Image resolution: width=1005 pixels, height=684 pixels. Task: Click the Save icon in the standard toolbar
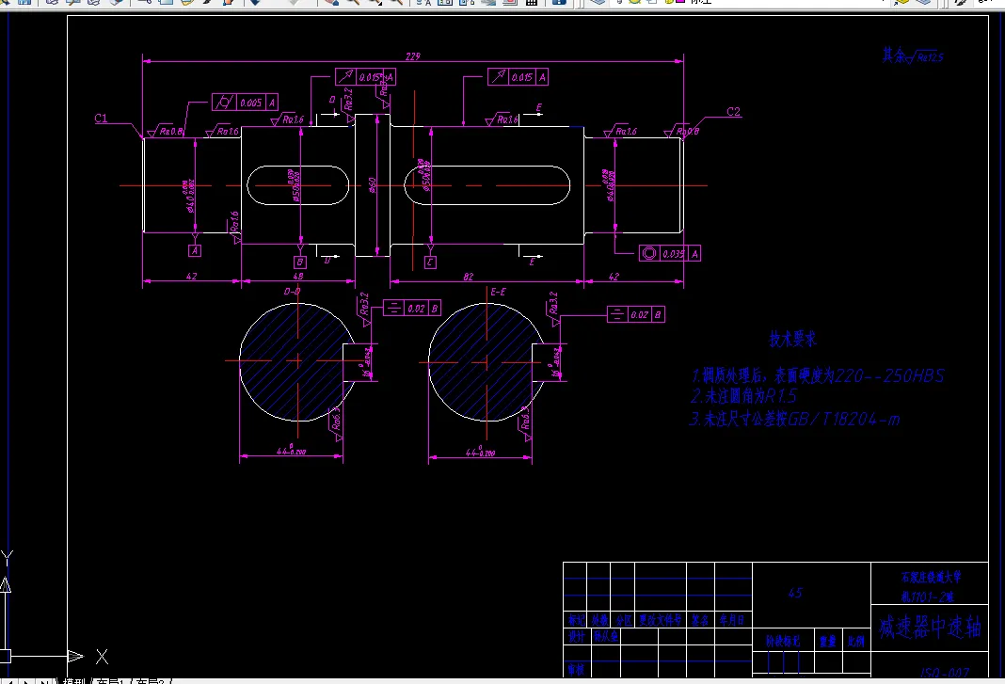tap(24, 2)
